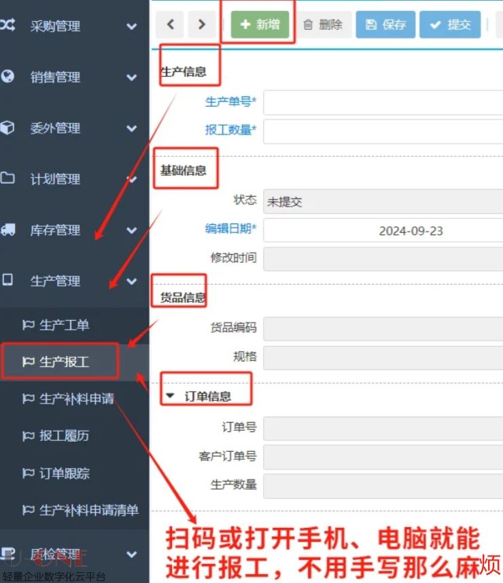The image size is (503, 583).
Task: Click the 修改时间 field
Action: point(383,259)
